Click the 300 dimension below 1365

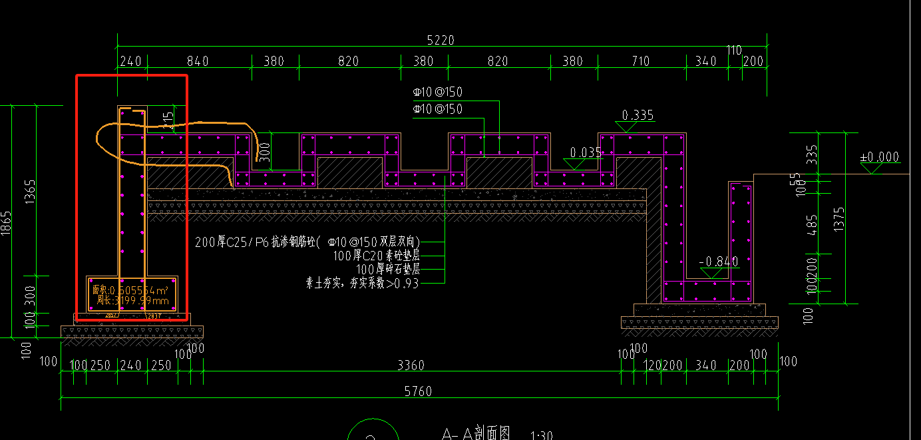(31, 294)
